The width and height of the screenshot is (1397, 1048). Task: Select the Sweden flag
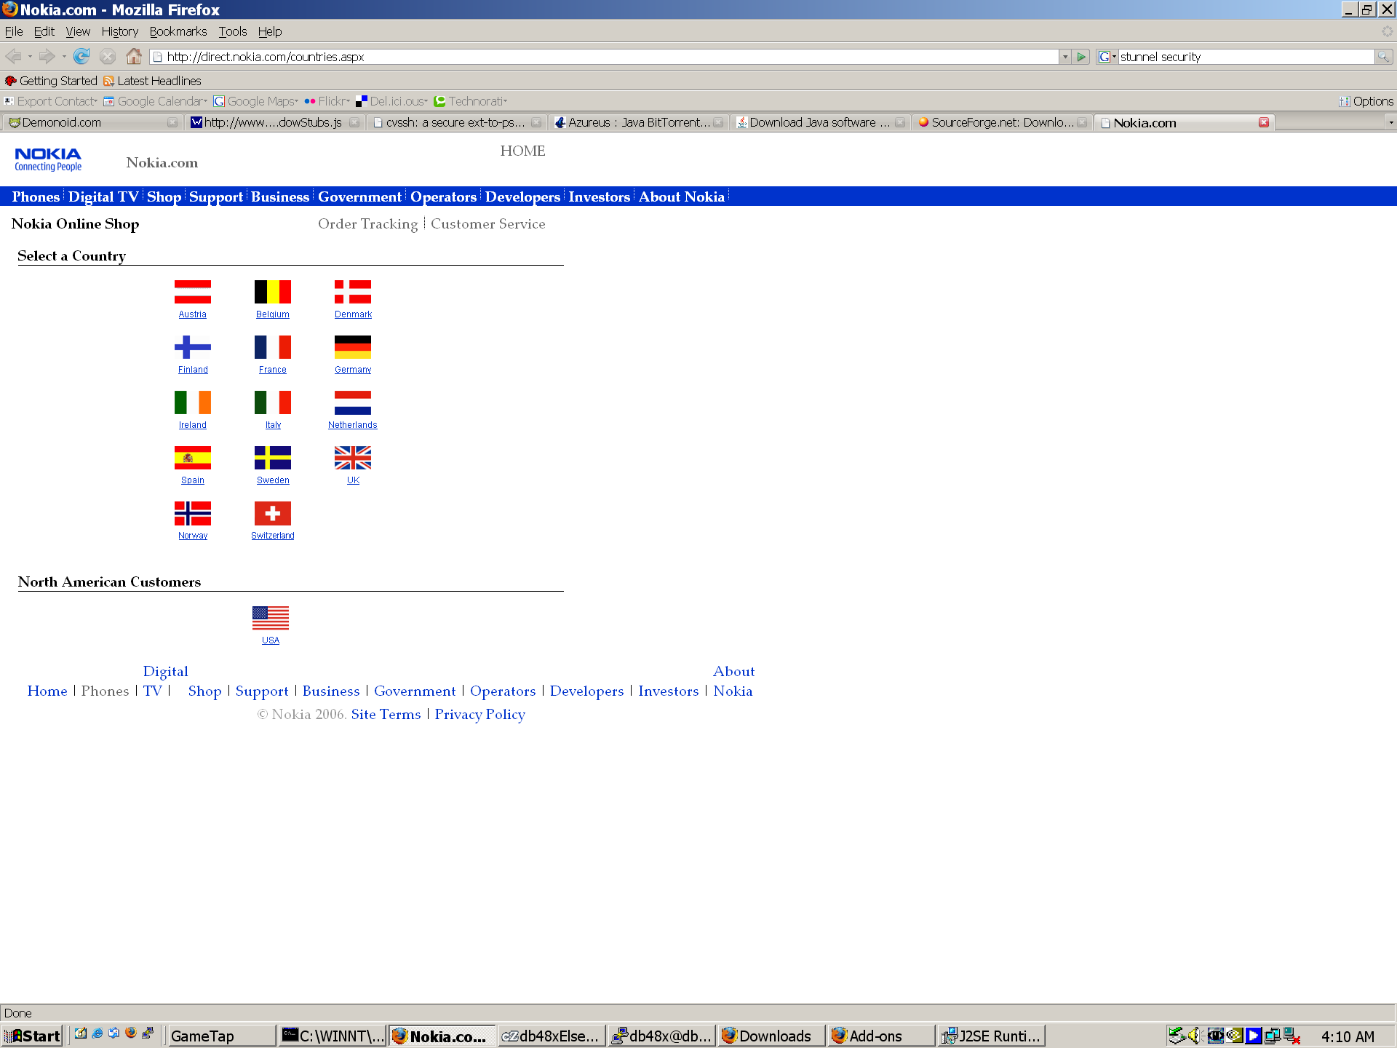pos(273,458)
